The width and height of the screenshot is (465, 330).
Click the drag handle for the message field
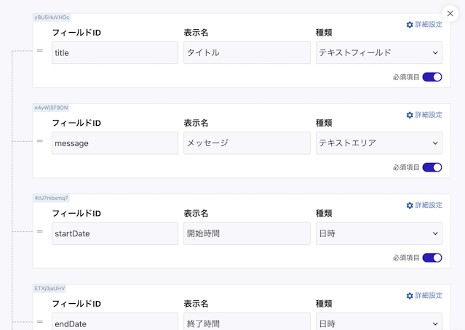pos(40,142)
